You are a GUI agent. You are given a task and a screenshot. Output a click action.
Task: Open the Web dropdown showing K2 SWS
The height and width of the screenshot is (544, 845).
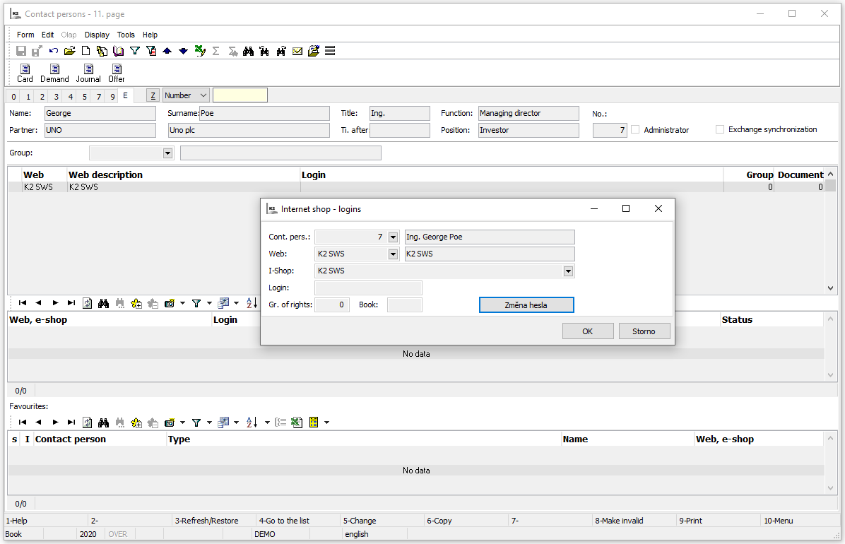pos(393,254)
